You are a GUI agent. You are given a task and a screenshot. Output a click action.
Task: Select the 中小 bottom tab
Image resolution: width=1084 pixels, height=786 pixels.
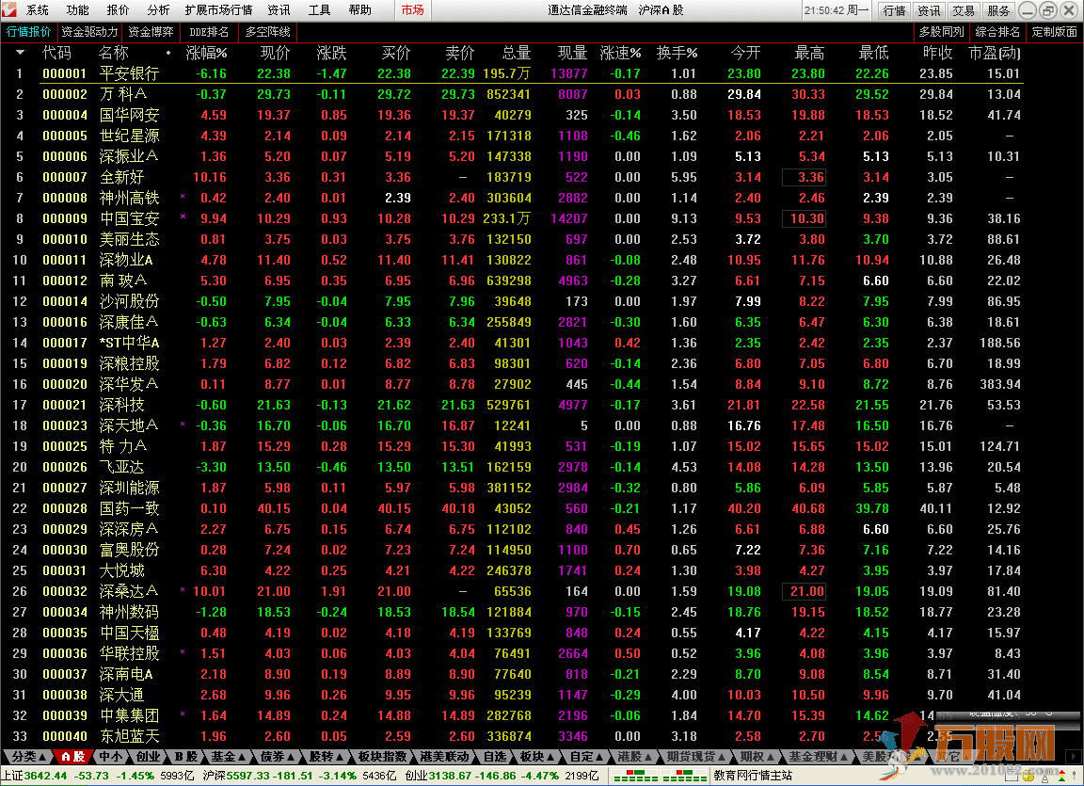pos(110,756)
